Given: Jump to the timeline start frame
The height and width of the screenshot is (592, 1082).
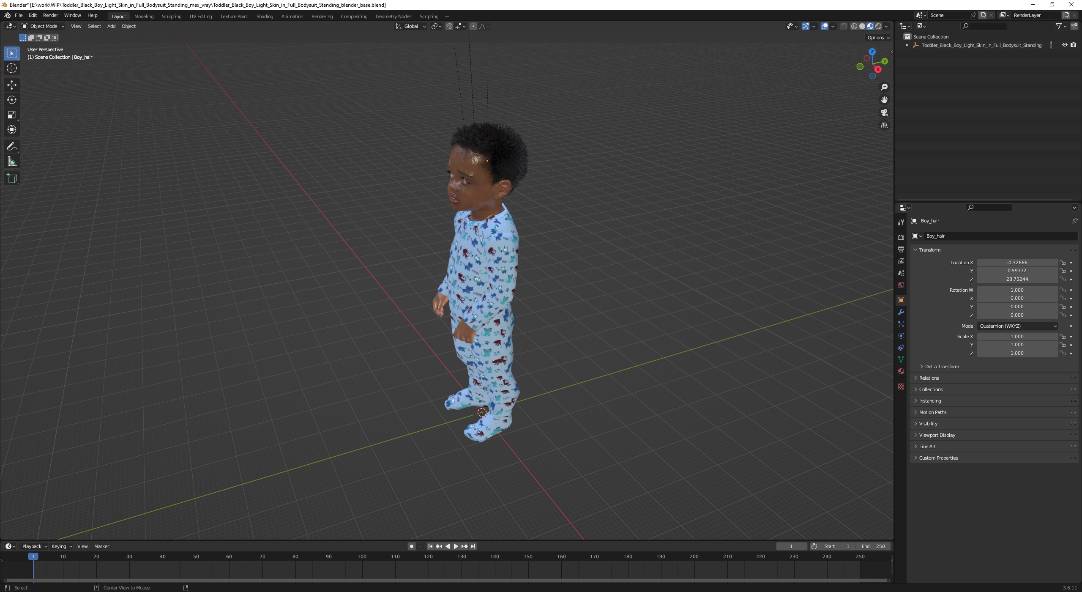Looking at the screenshot, I should [430, 546].
